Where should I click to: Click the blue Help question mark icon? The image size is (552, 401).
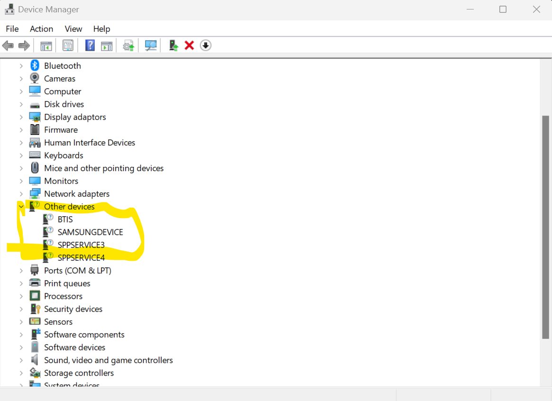pos(90,46)
